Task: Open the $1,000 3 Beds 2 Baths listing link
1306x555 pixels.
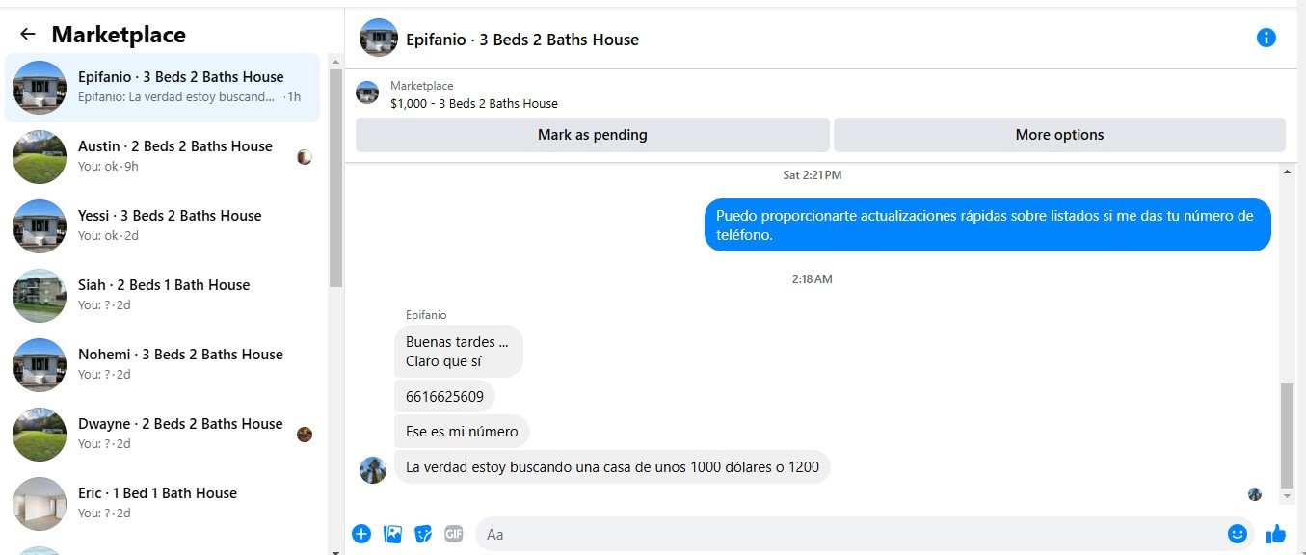Action: point(474,103)
